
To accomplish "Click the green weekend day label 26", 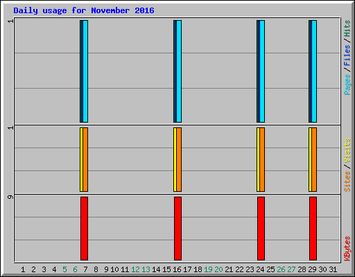I will coord(281,269).
